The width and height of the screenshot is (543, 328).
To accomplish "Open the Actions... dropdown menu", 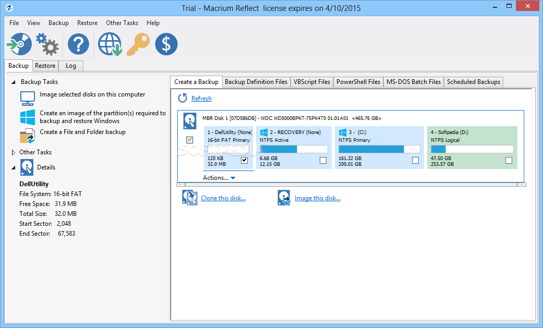I will click(x=219, y=178).
